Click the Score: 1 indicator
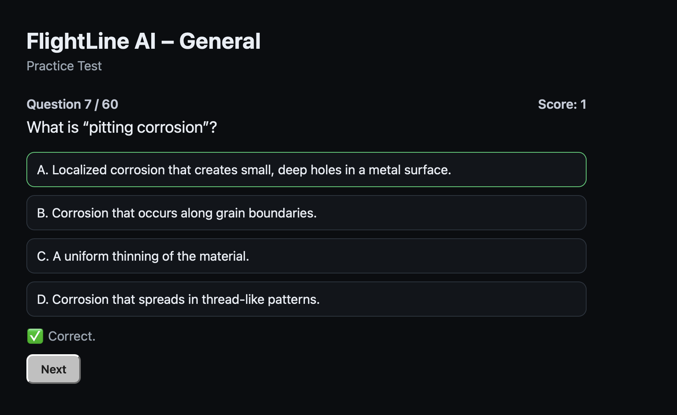The height and width of the screenshot is (415, 677). coord(561,104)
